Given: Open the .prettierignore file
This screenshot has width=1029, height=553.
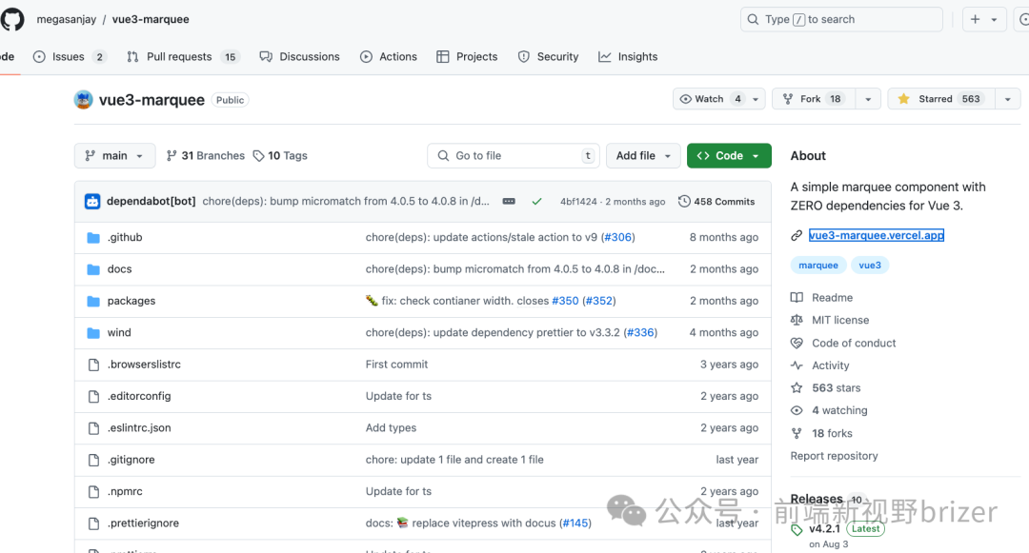Looking at the screenshot, I should click(143, 523).
